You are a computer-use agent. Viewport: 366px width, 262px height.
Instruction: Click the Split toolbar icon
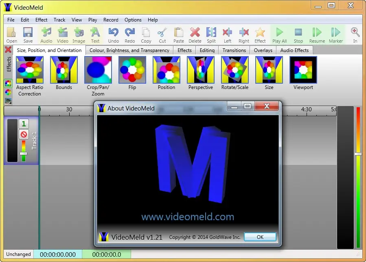point(211,35)
